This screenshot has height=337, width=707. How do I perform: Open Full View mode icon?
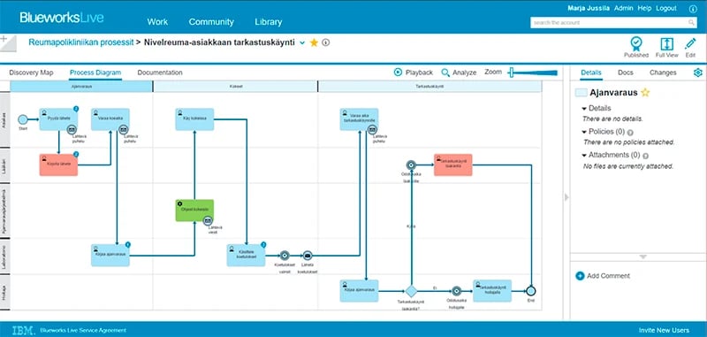[666, 43]
